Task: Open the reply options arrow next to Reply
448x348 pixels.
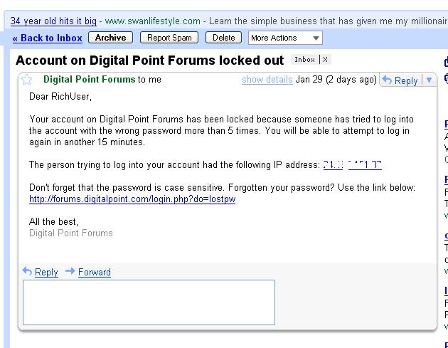Action: click(429, 80)
